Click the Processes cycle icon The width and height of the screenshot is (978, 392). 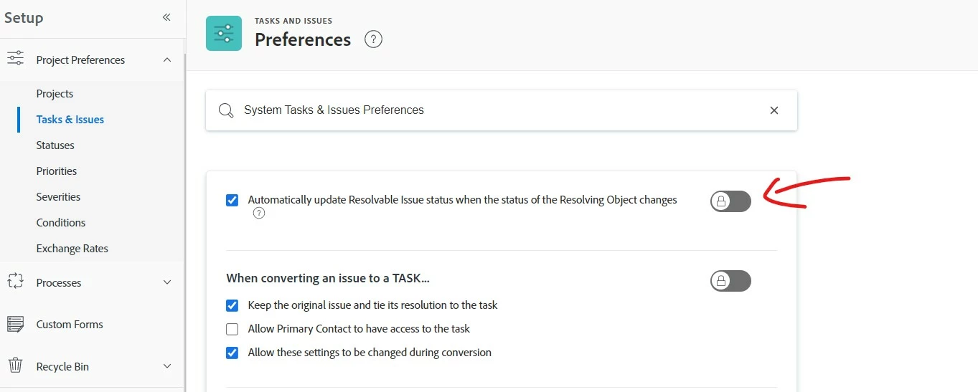coord(16,282)
